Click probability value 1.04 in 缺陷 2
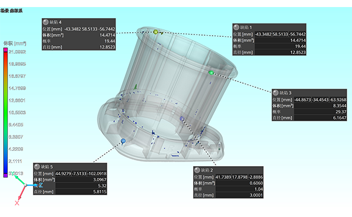Image resolution: width=352 pixels, height=217 pixels. (259, 189)
